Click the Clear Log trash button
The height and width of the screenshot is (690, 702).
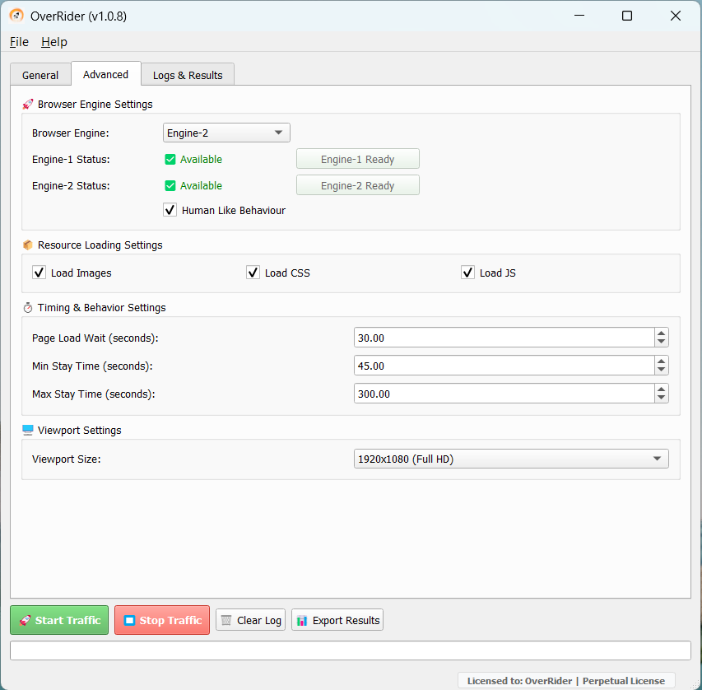point(250,620)
